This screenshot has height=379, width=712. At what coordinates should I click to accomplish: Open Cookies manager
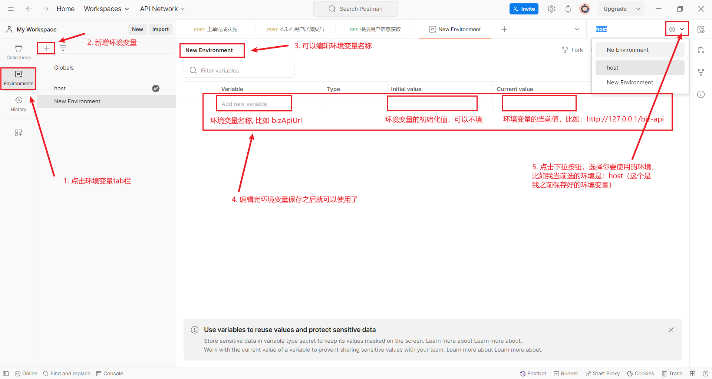[x=640, y=373]
